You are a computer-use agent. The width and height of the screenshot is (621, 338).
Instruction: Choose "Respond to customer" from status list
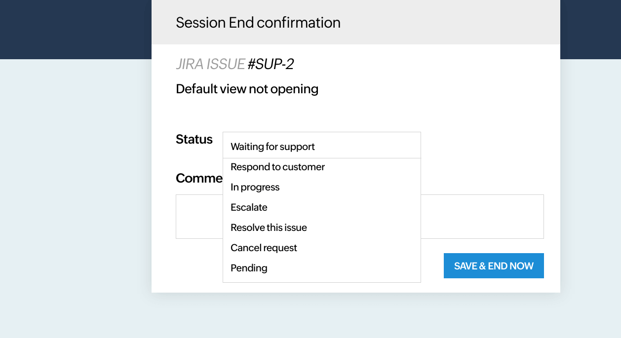click(x=277, y=167)
